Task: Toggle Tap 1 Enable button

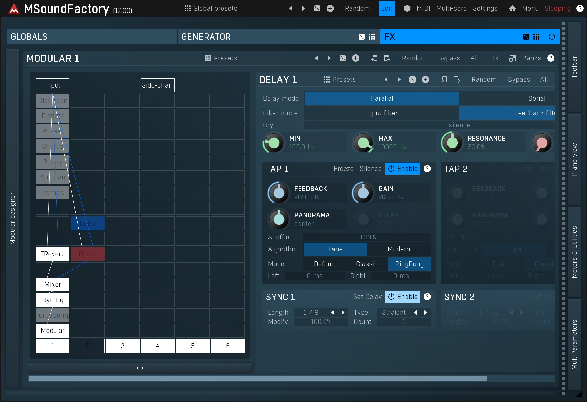Action: coord(402,169)
